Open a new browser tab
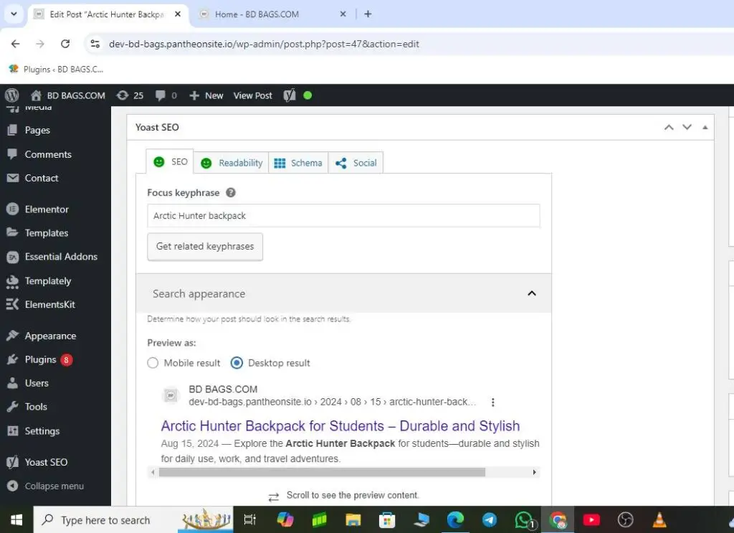 (x=368, y=14)
